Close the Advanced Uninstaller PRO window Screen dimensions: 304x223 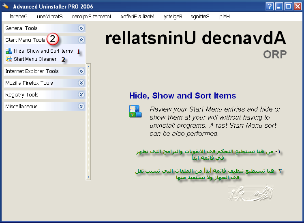click(298, 6)
